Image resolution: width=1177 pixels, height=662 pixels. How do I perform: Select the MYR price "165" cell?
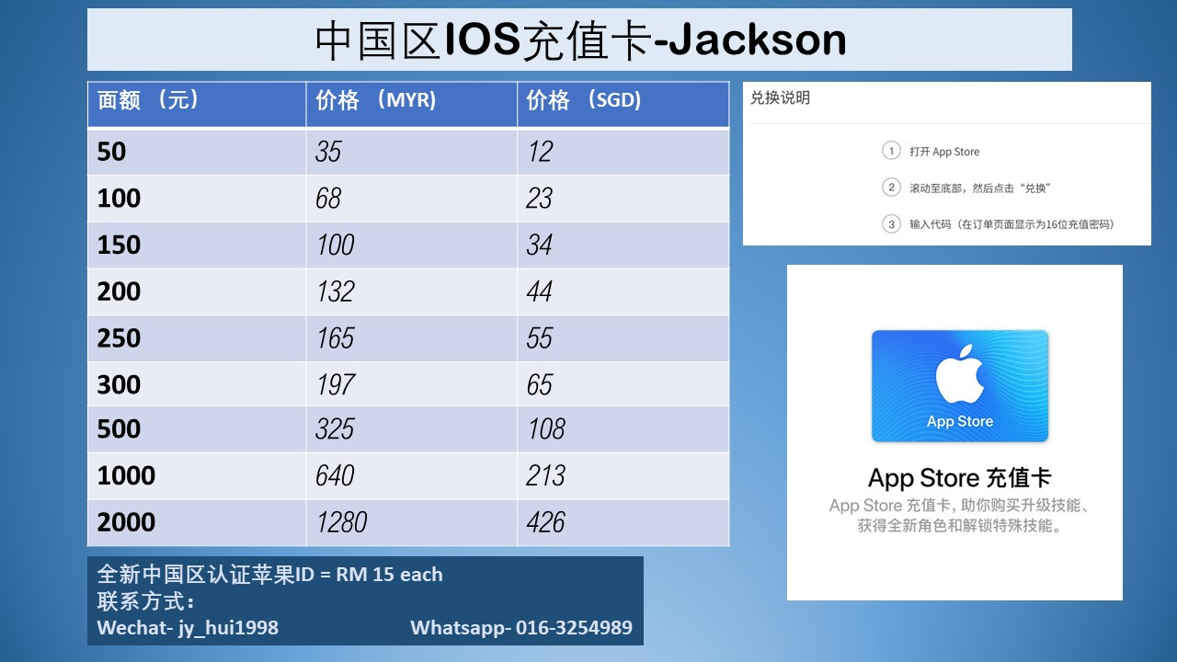[x=412, y=337]
